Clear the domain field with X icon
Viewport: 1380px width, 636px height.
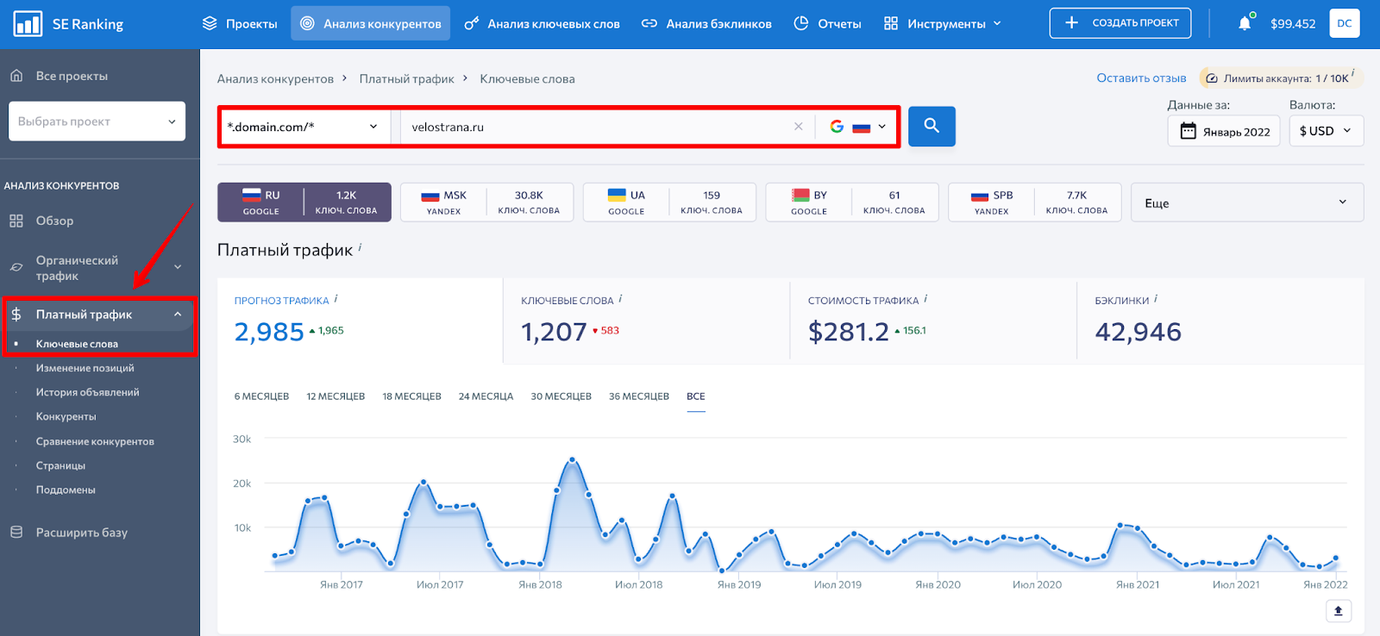799,127
